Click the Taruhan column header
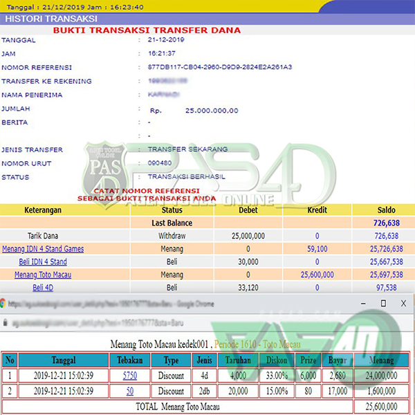The height and width of the screenshot is (415, 415). click(238, 360)
